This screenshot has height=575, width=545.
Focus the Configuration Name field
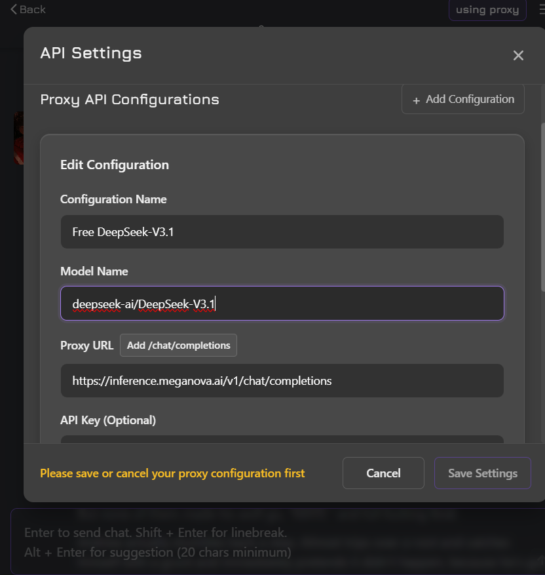click(282, 232)
